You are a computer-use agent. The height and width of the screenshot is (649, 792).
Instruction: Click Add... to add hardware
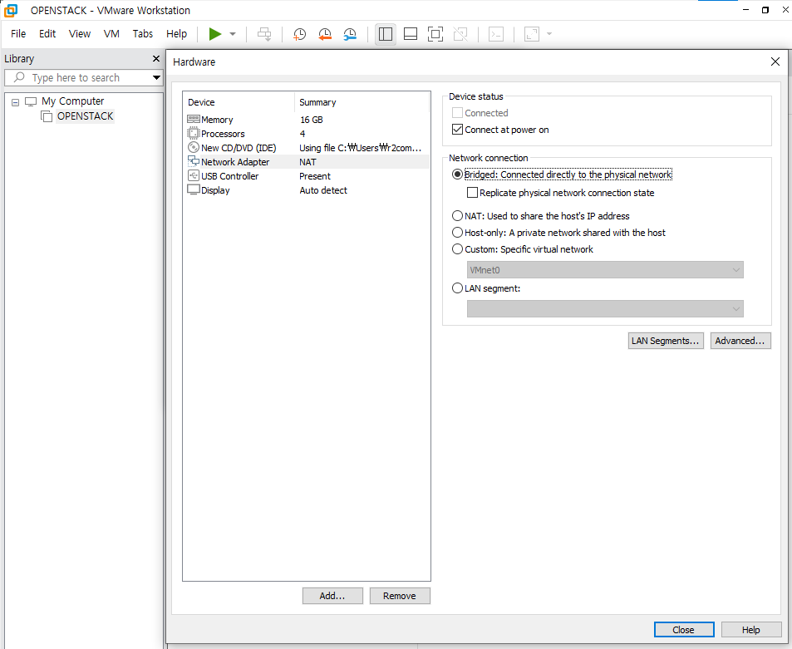pos(332,596)
